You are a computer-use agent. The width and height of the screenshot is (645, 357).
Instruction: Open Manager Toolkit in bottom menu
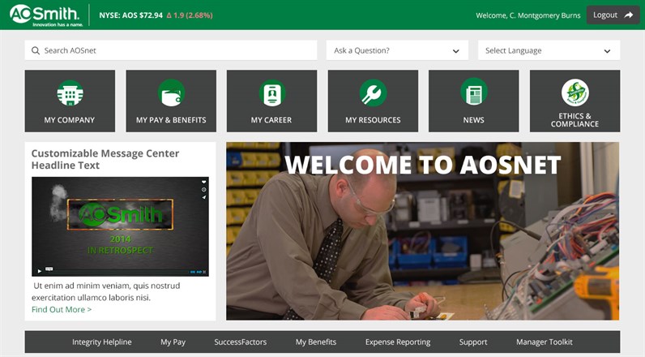(x=545, y=342)
